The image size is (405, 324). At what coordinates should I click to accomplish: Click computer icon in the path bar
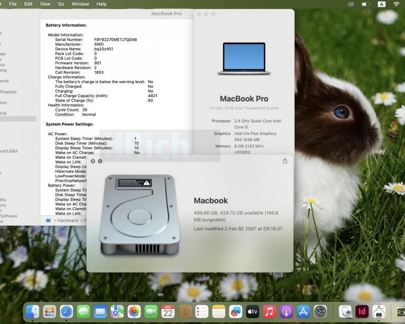48,220
